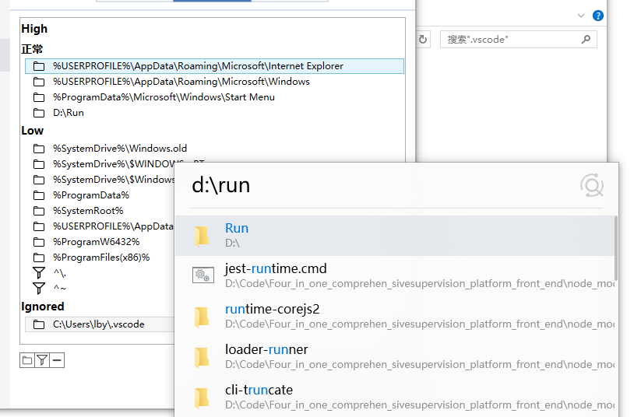This screenshot has width=641, height=417.
Task: Open the blue help question mark icon
Action: point(597,16)
